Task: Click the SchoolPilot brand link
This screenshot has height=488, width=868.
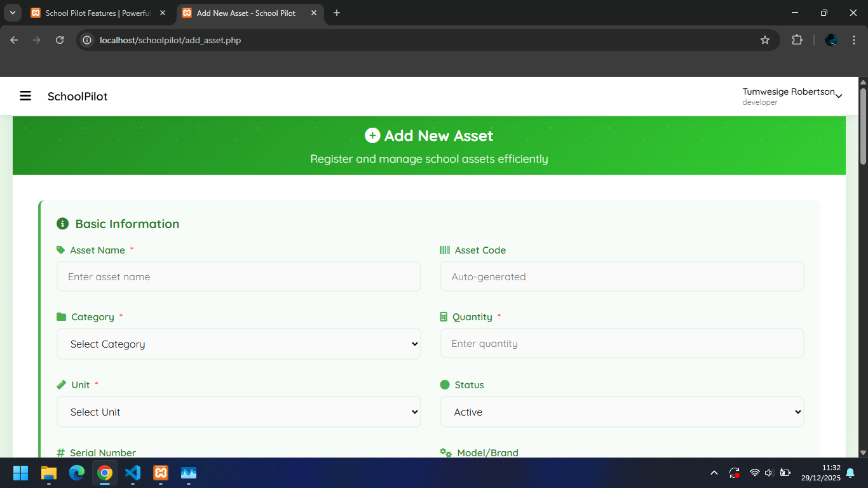Action: tap(78, 97)
